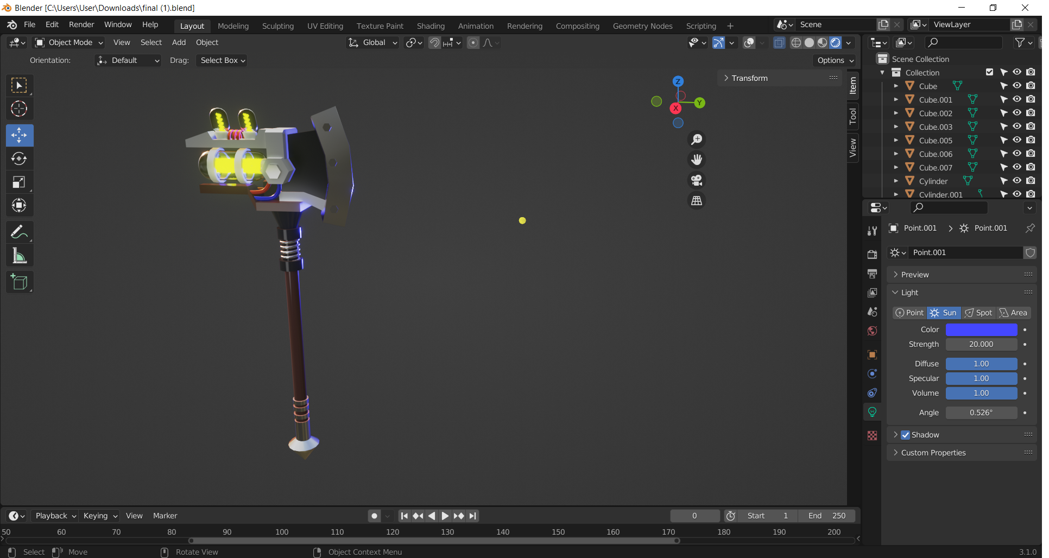Set light type to Spot
This screenshot has height=558, width=1049.
[x=978, y=313]
